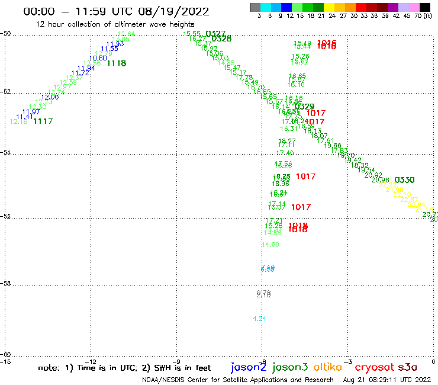438x385 pixels.
Task: Click the value '15.55' near the top
Action: coord(192,34)
